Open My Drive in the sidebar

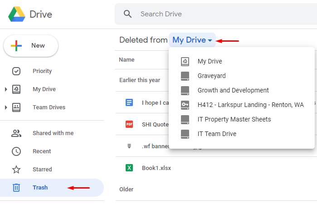(x=44, y=89)
